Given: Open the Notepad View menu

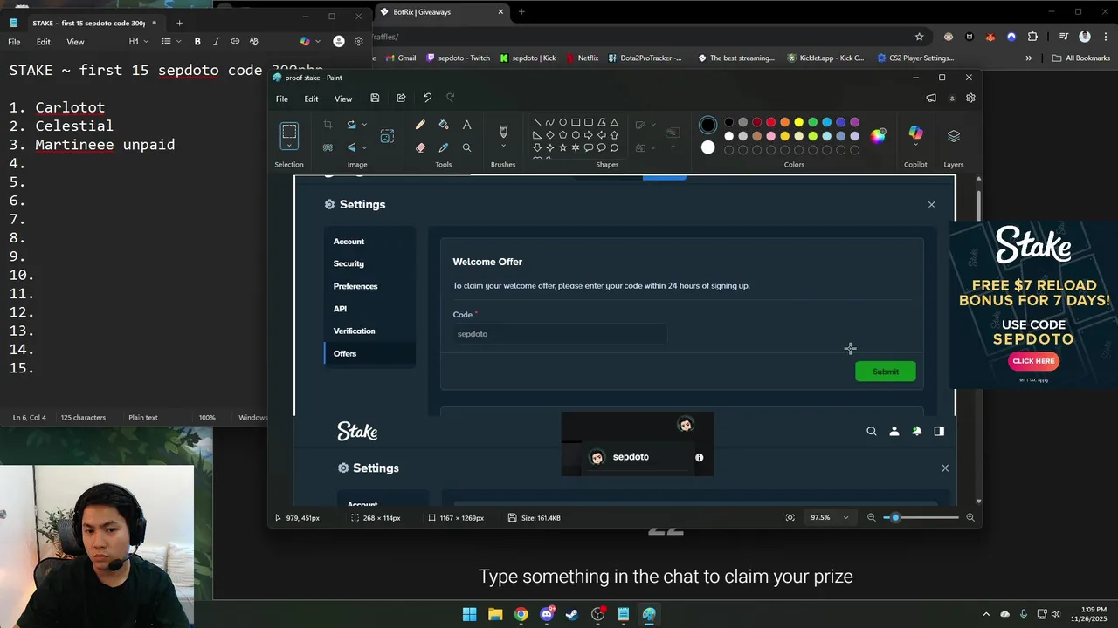Looking at the screenshot, I should 76,42.
